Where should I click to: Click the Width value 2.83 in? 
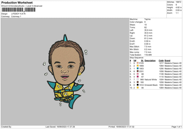(178, 10)
